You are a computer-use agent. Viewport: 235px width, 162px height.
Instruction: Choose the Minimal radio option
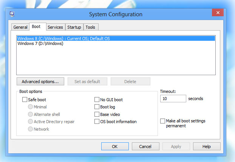[x=30, y=107]
